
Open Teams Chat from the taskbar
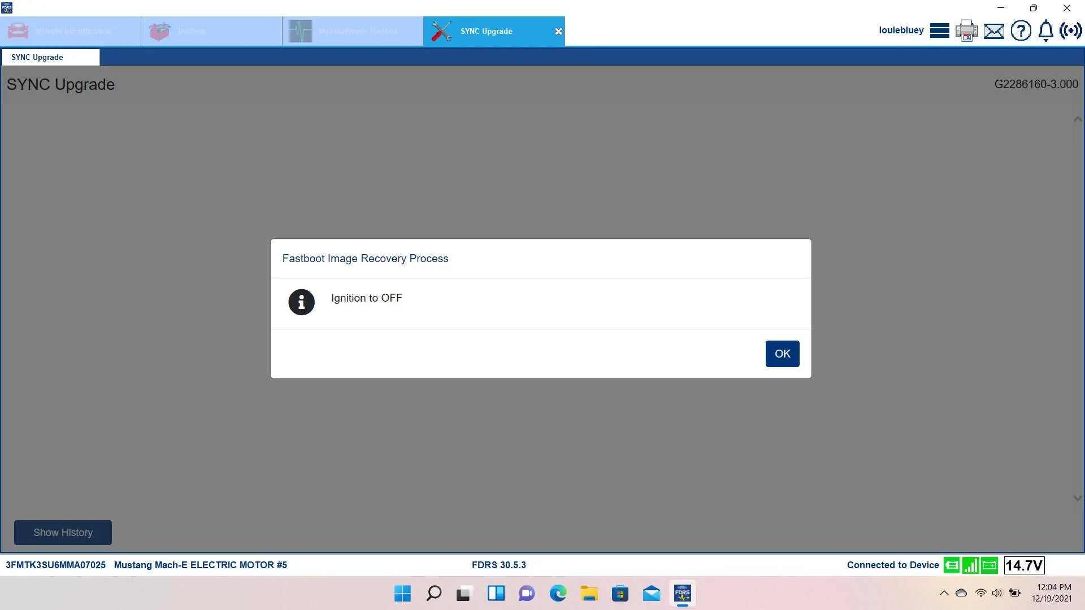[527, 594]
